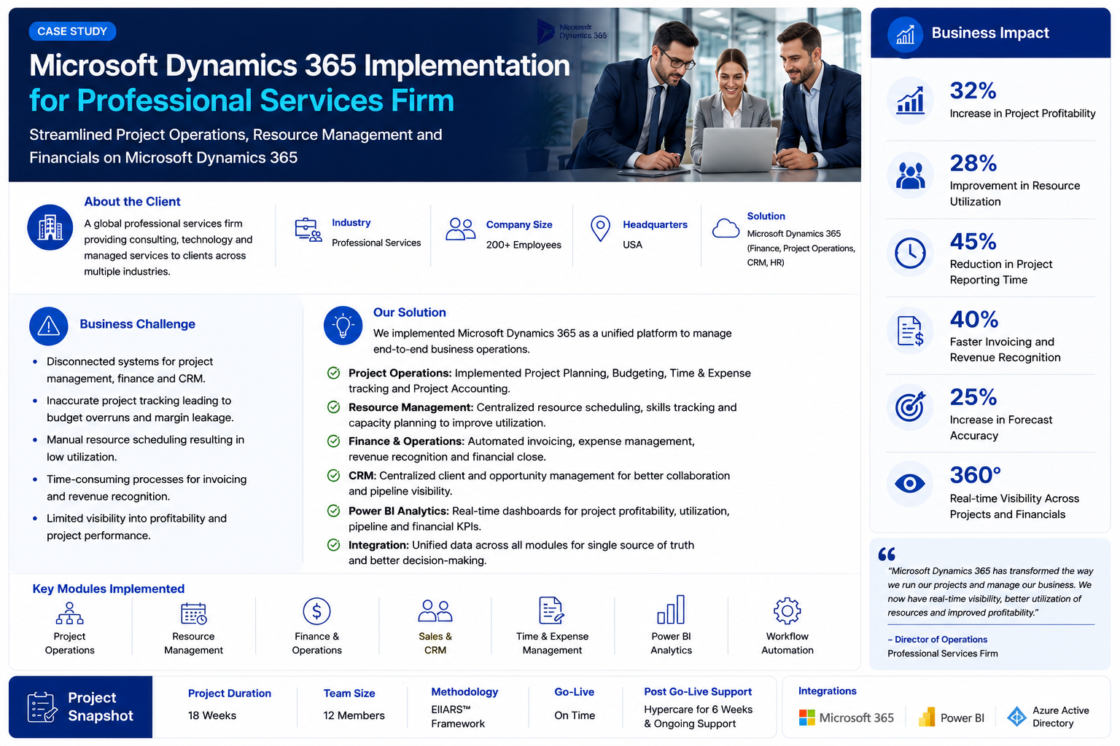Select the people icon beside 28%
The image size is (1120, 746).
[x=910, y=176]
